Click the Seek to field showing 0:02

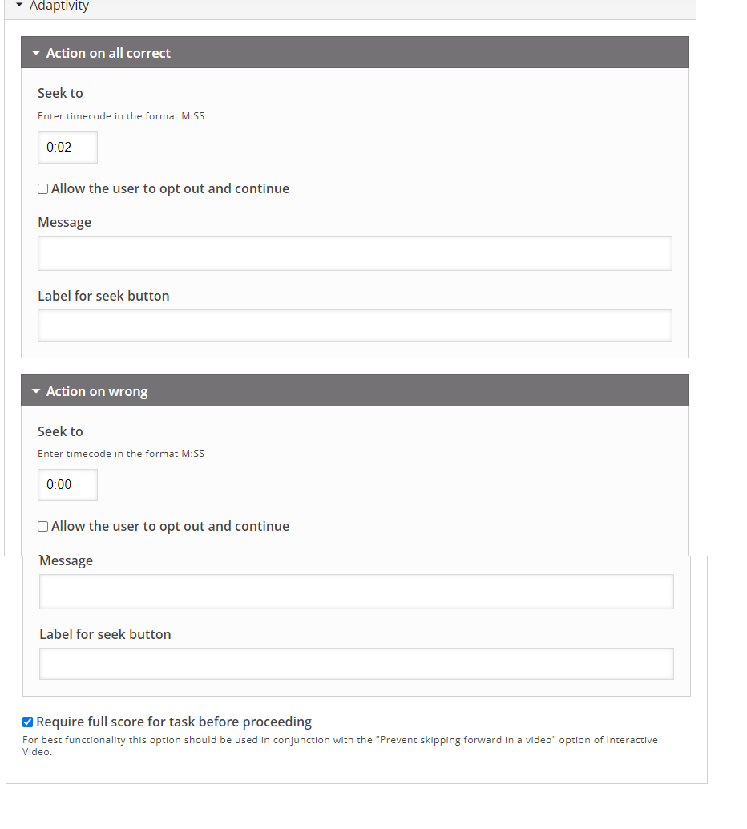pyautogui.click(x=67, y=147)
